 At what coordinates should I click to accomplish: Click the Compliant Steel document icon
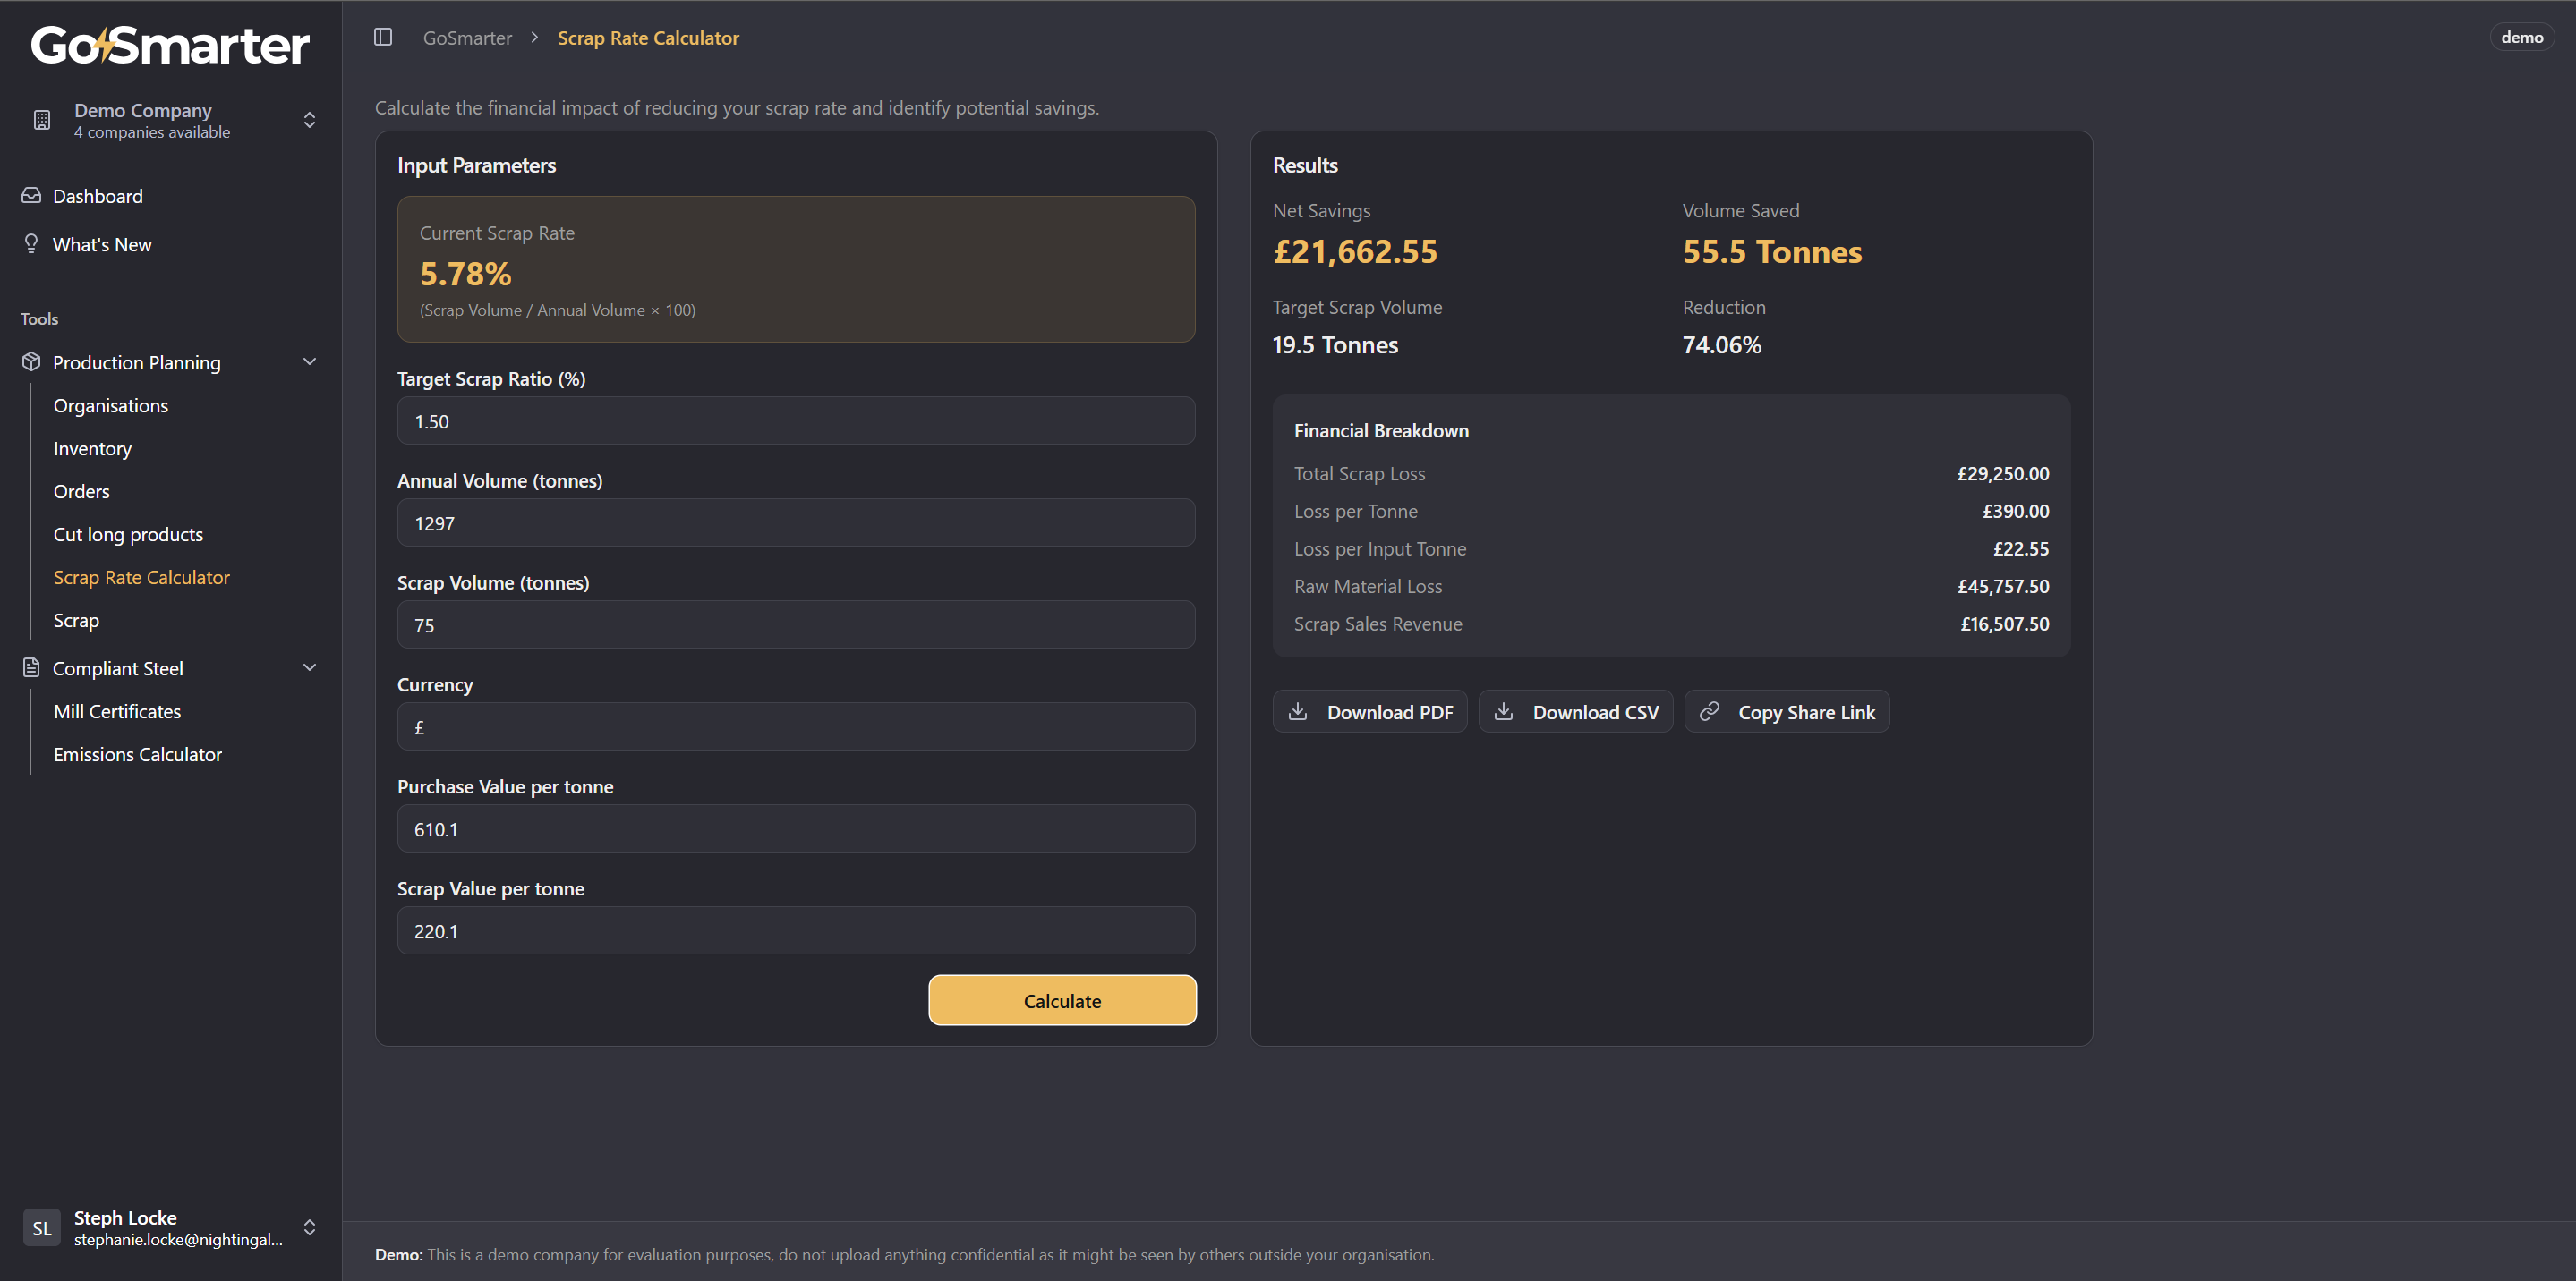pos(31,667)
